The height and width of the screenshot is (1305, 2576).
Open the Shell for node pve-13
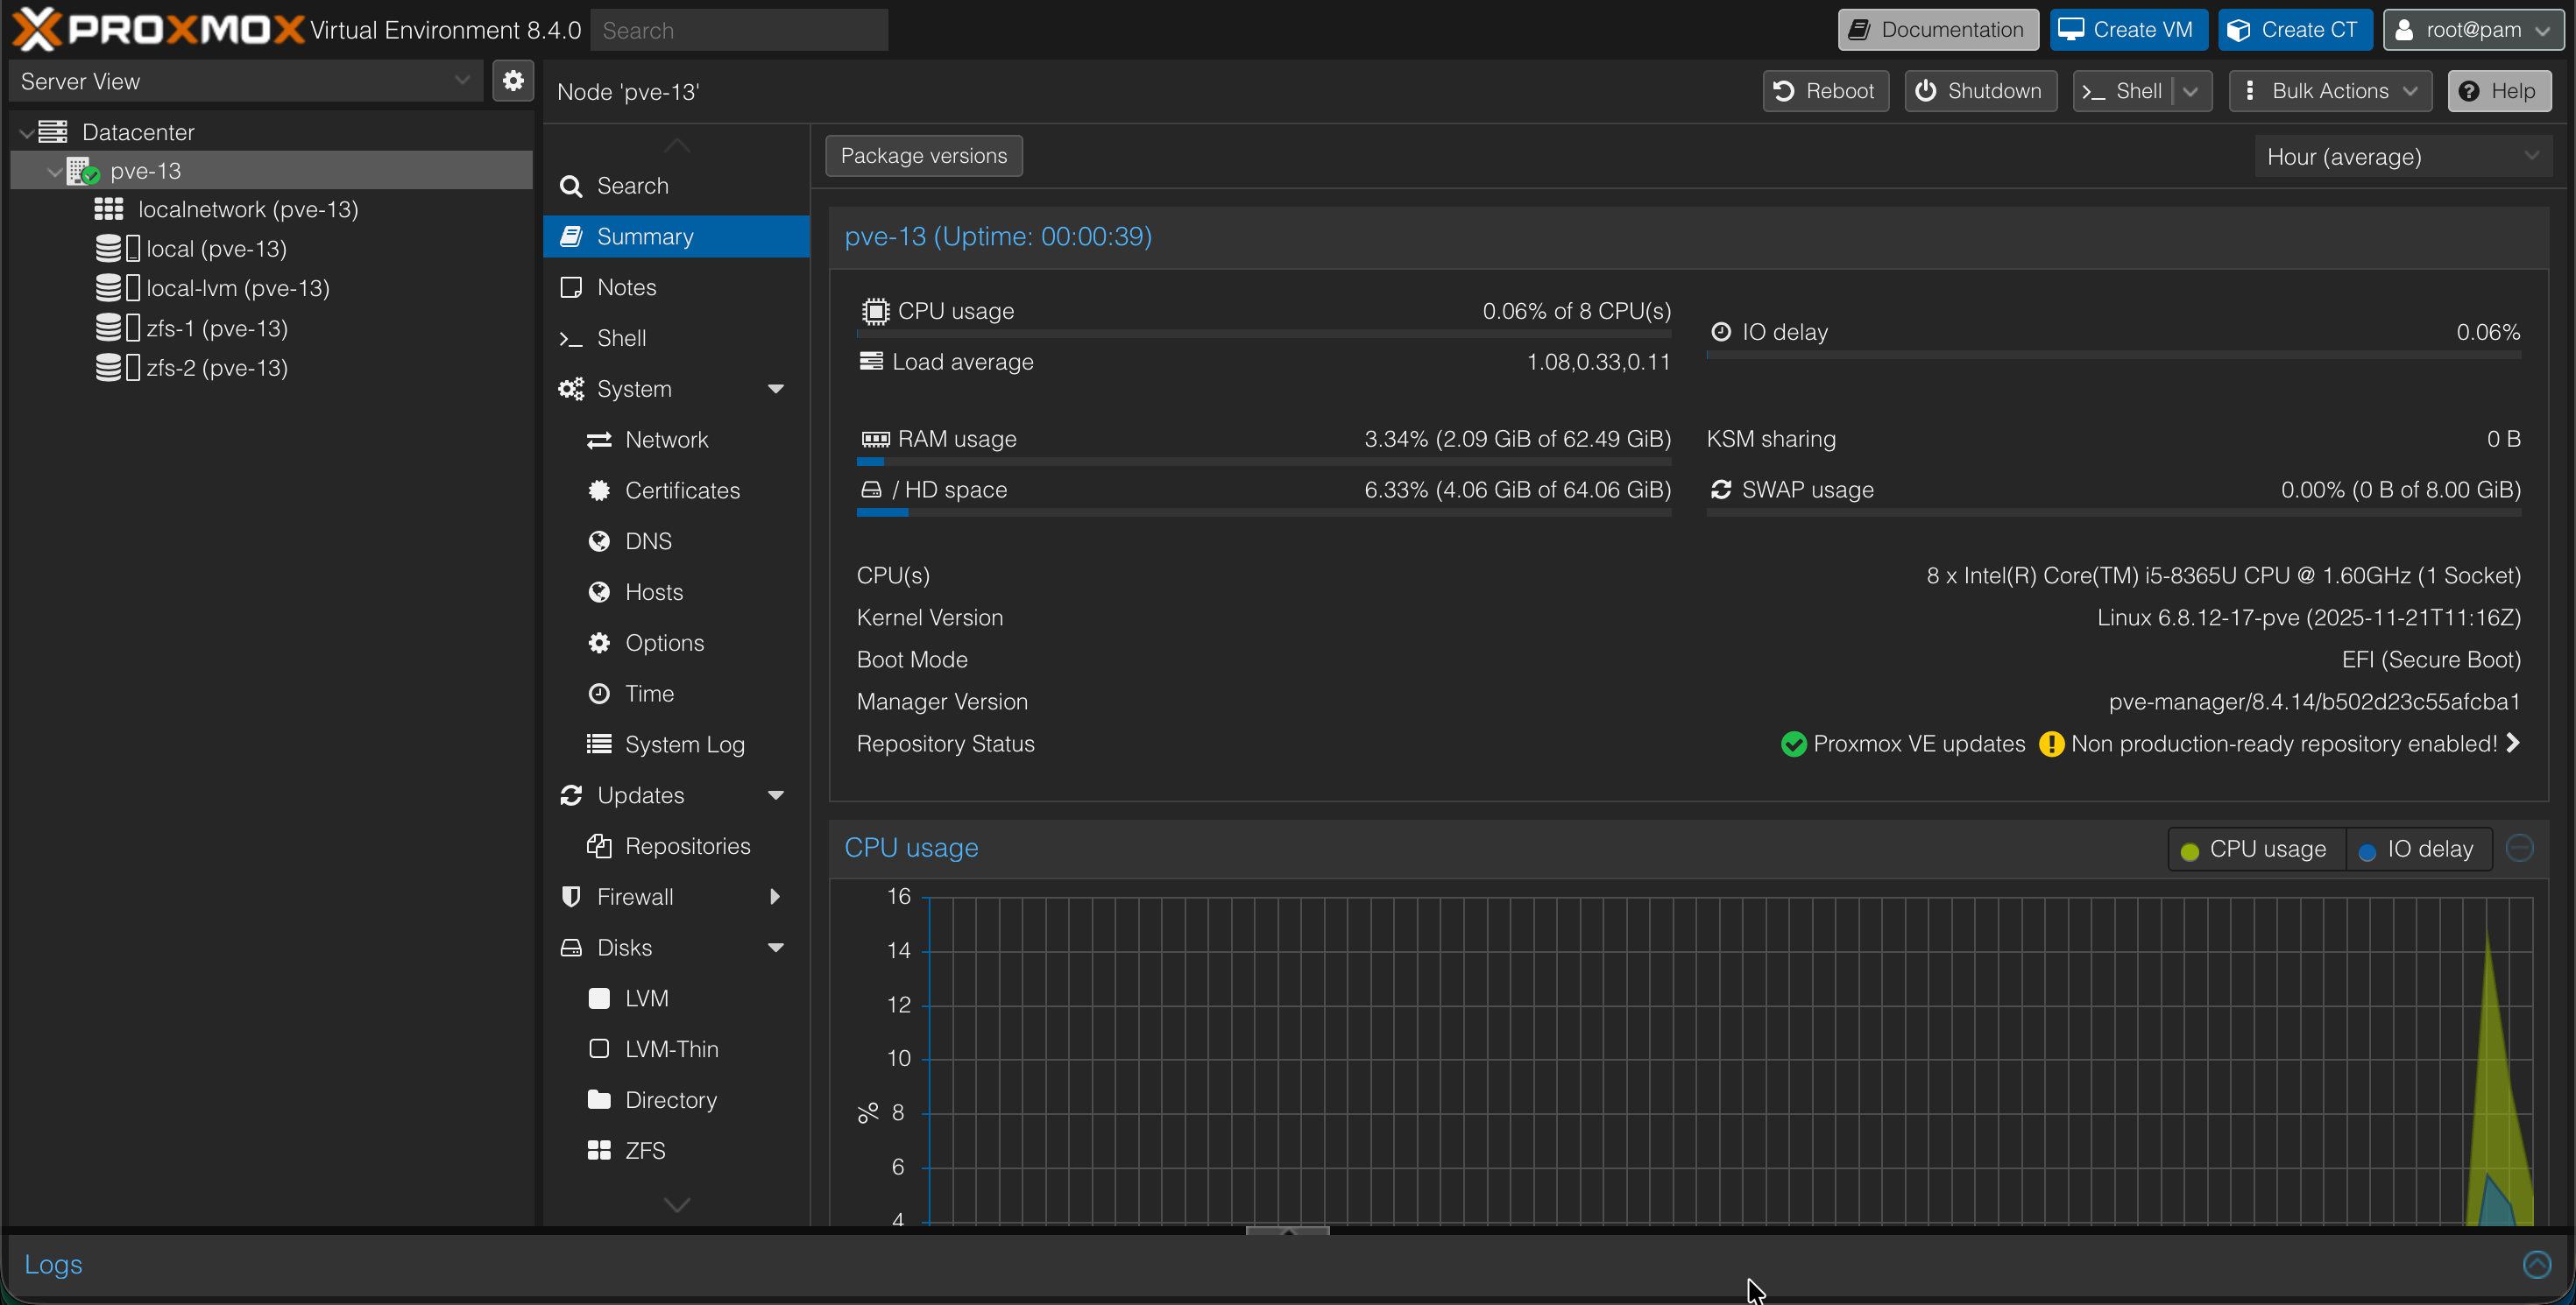(2131, 91)
